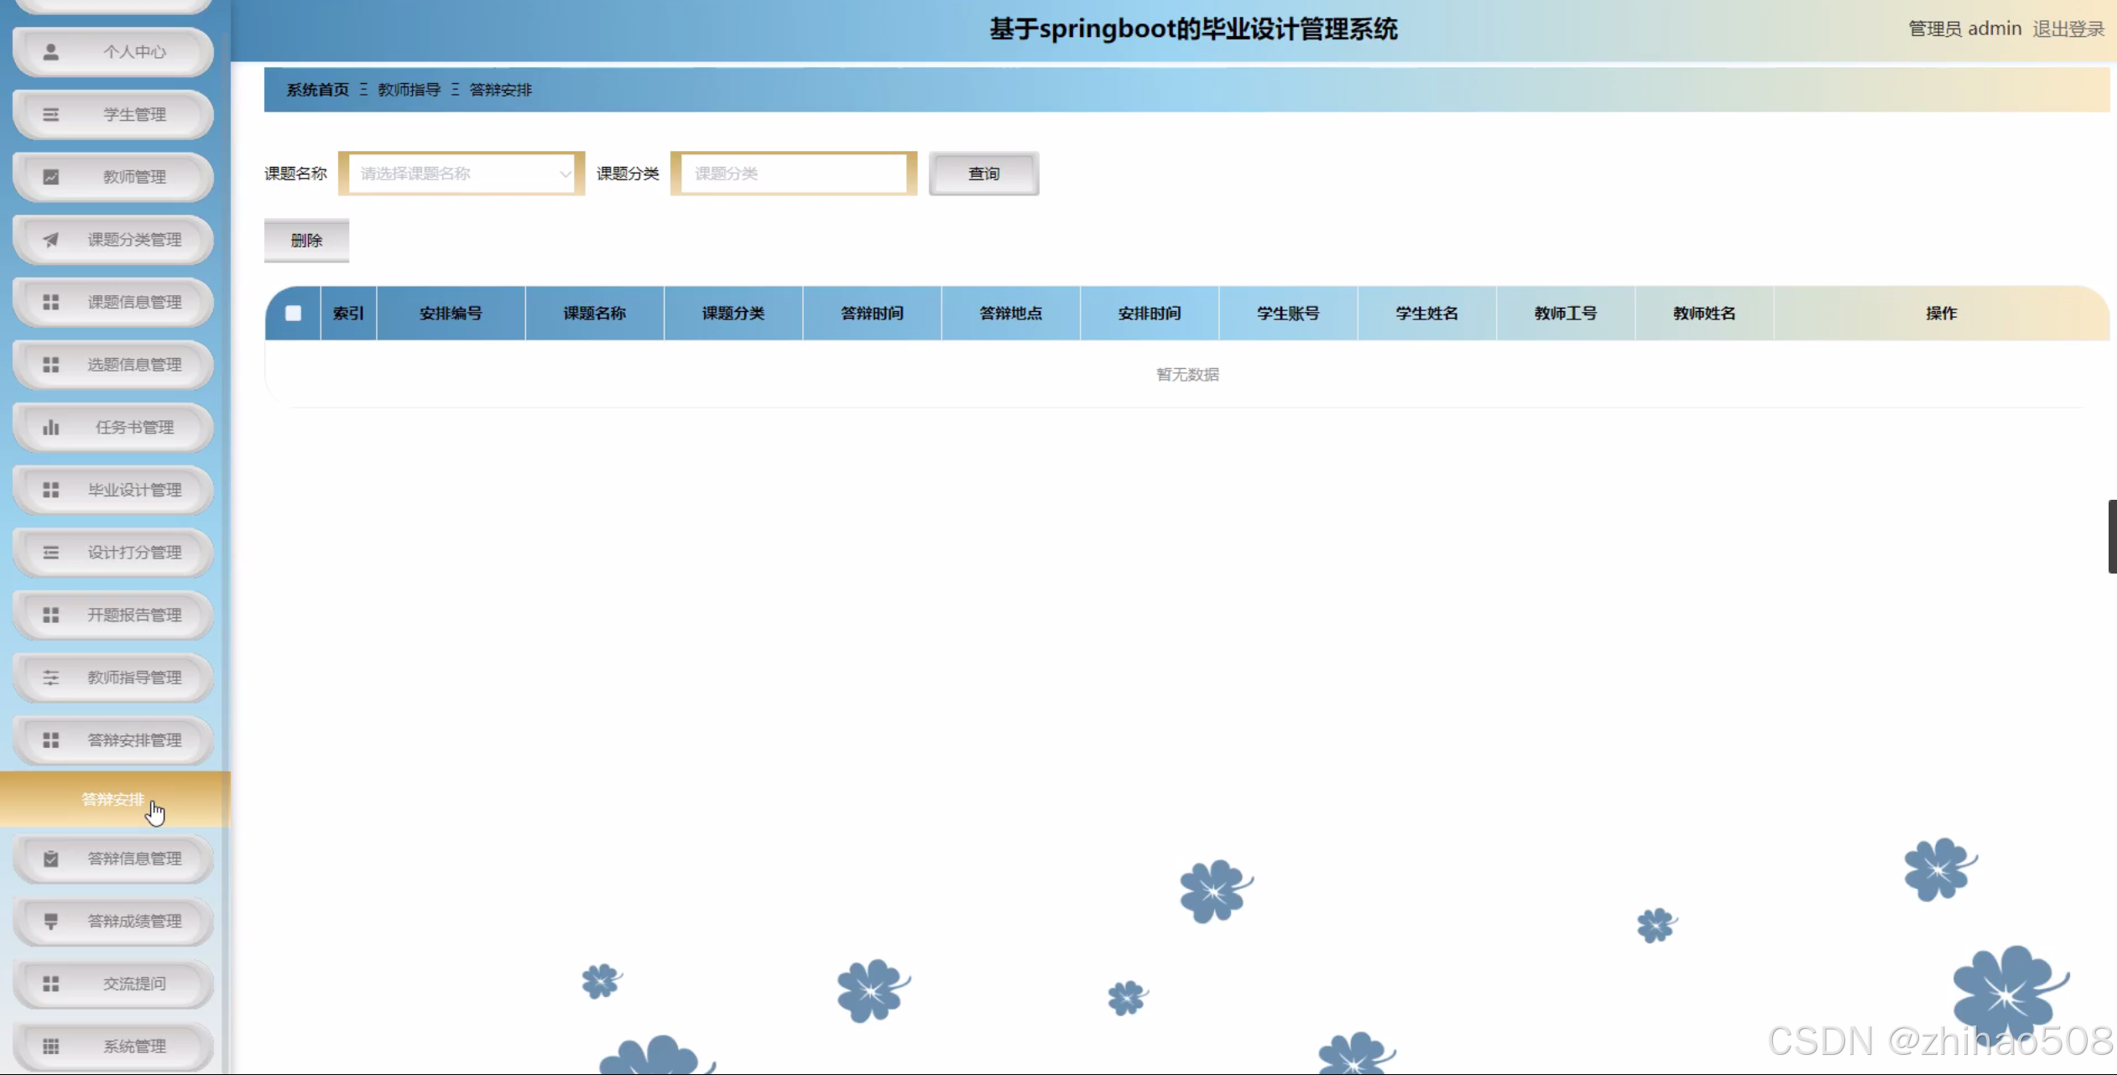The width and height of the screenshot is (2117, 1075).
Task: Click the grid icon beside 系统管理
Action: (51, 1046)
